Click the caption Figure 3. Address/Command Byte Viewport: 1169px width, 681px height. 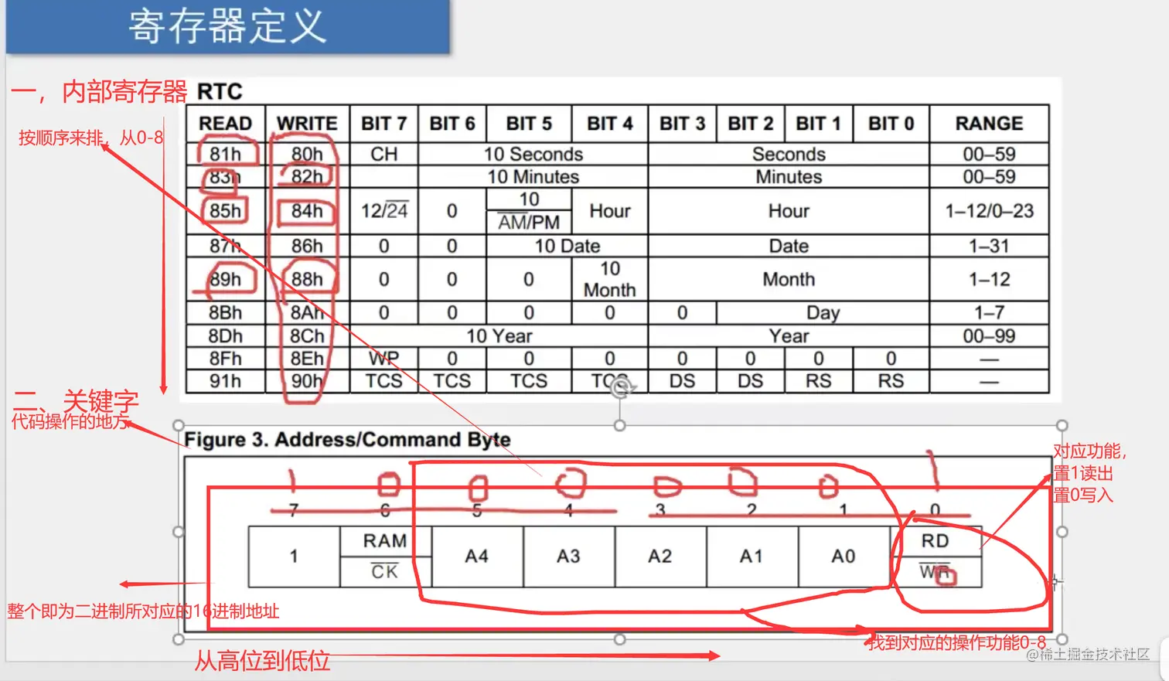[347, 440]
